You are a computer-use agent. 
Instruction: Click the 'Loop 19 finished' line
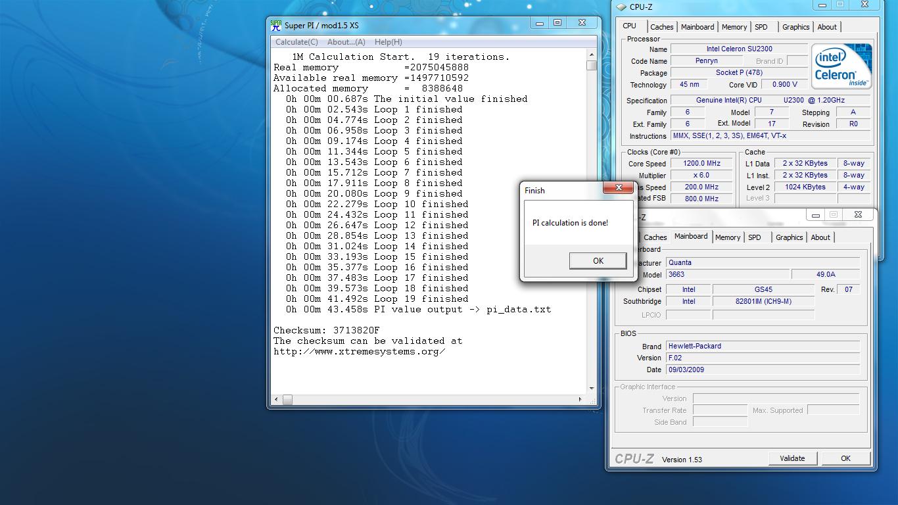[x=377, y=299]
